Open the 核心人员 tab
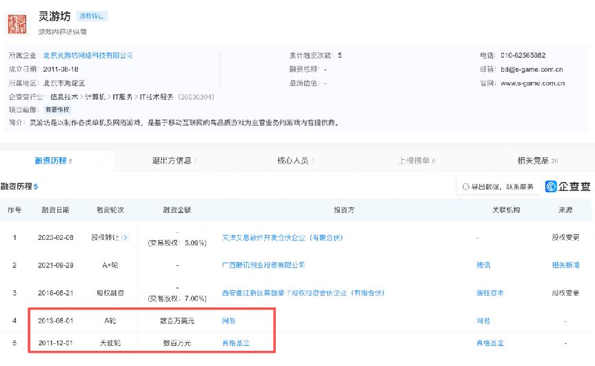Viewport: 595px width, 366px height. (x=295, y=161)
